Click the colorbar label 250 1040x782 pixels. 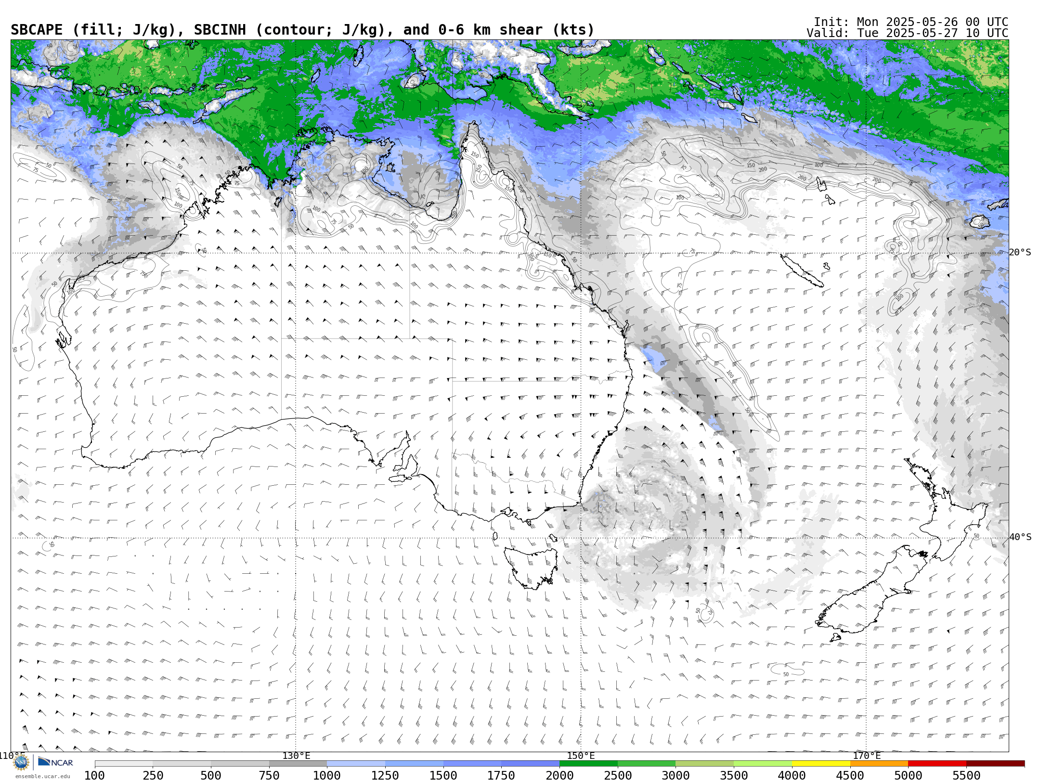pyautogui.click(x=153, y=775)
